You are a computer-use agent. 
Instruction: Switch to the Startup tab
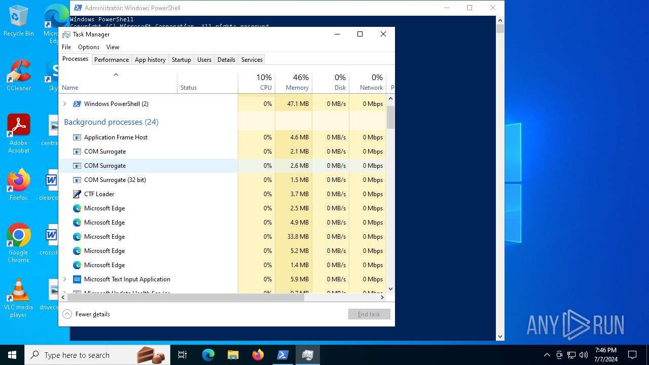[x=182, y=60]
